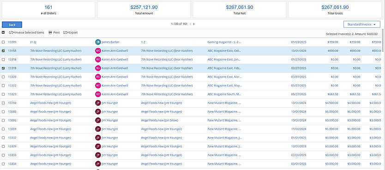This screenshot has width=385, height=170.
Task: Click the 161 # of Orders summary card
Action: [48, 10]
